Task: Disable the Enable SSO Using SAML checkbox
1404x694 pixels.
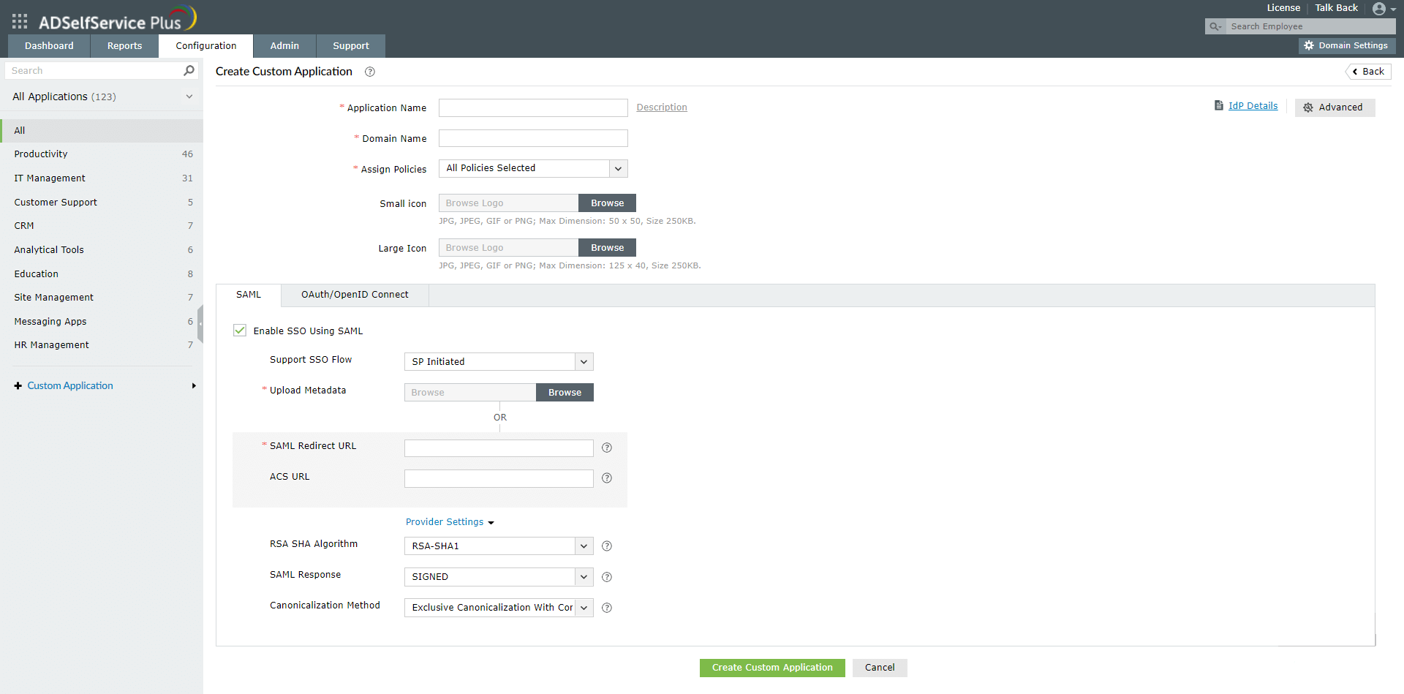Action: pos(240,330)
